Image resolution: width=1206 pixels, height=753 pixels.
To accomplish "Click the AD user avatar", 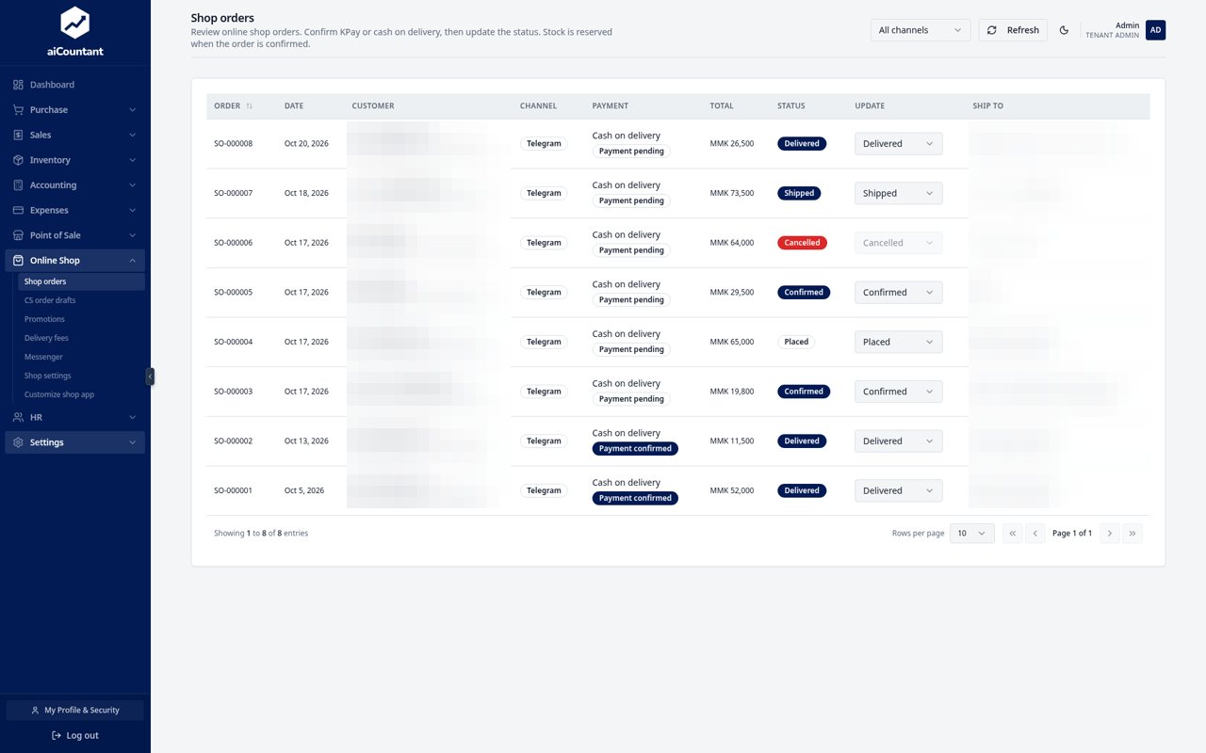I will coord(1155,30).
